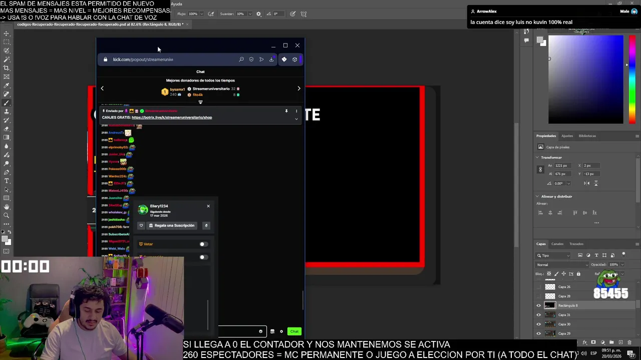Expand pinned message chevron
Screen dimensions: 641x360
pos(296,119)
